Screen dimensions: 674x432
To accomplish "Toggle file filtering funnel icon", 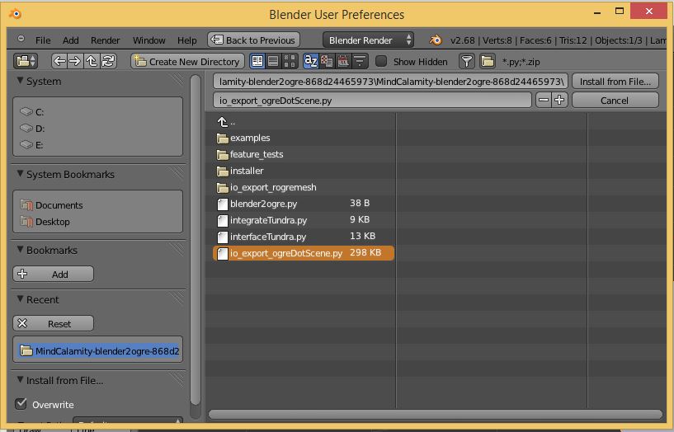I will 466,61.
